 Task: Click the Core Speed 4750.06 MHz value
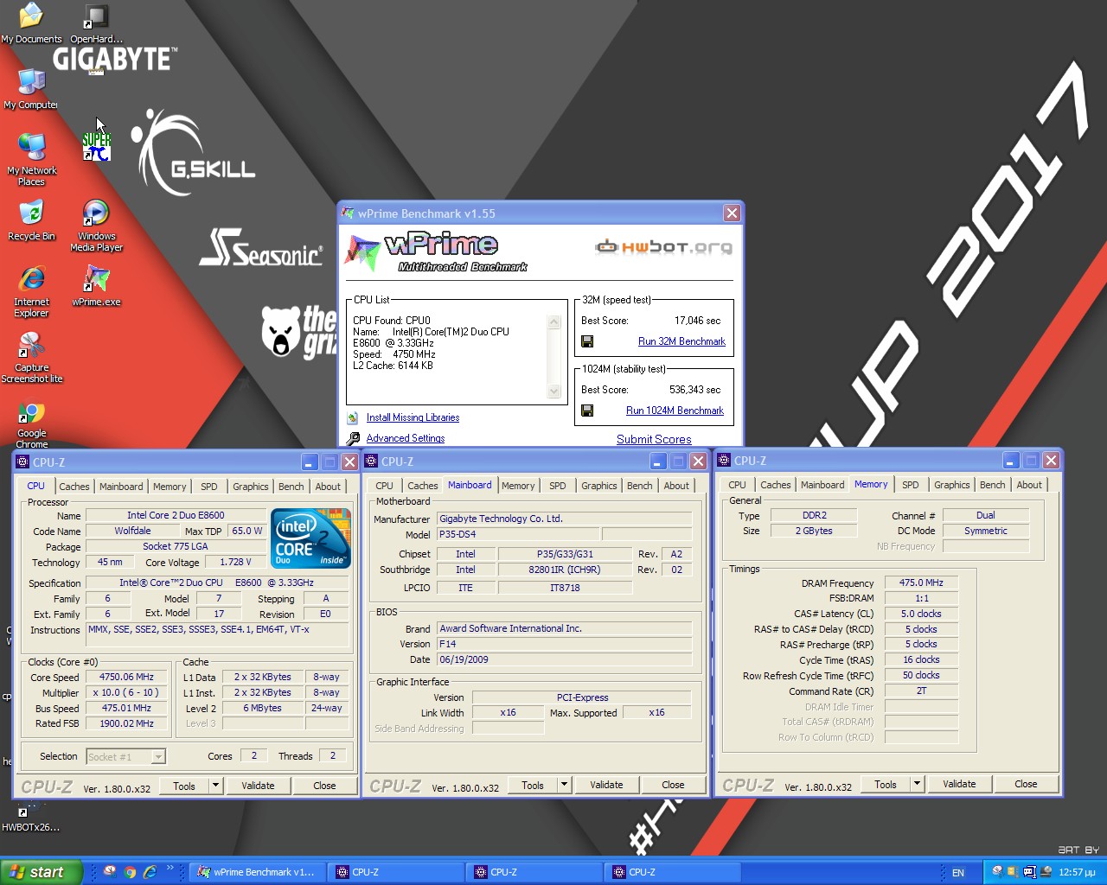(x=126, y=677)
